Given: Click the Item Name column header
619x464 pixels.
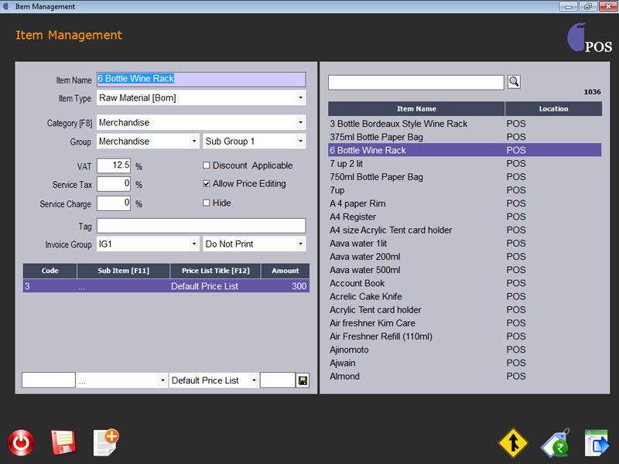Looking at the screenshot, I should pyautogui.click(x=416, y=109).
